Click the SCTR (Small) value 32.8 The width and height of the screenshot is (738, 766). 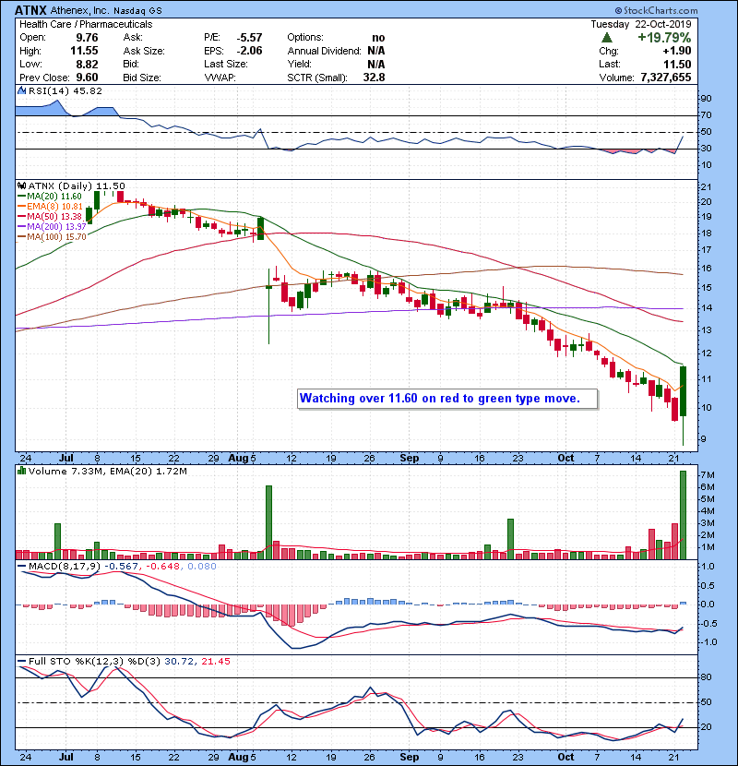375,78
